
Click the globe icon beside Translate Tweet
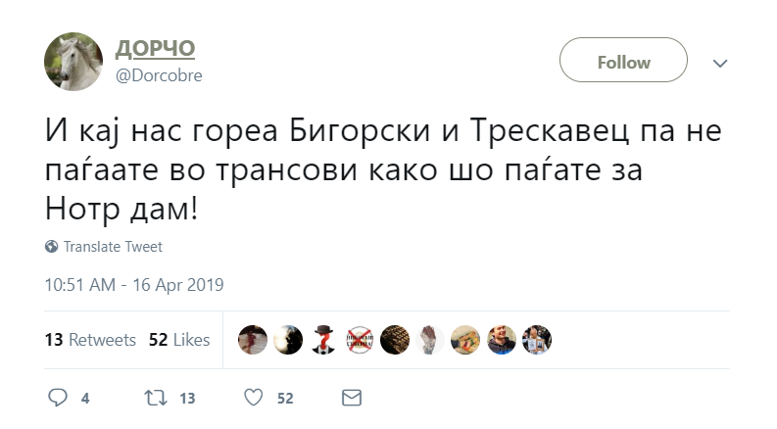pos(52,246)
